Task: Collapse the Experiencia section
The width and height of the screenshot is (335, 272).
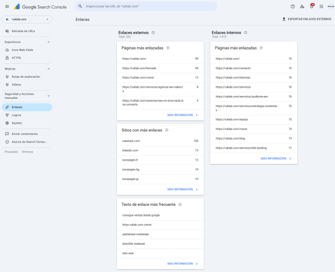Action: 48,42
